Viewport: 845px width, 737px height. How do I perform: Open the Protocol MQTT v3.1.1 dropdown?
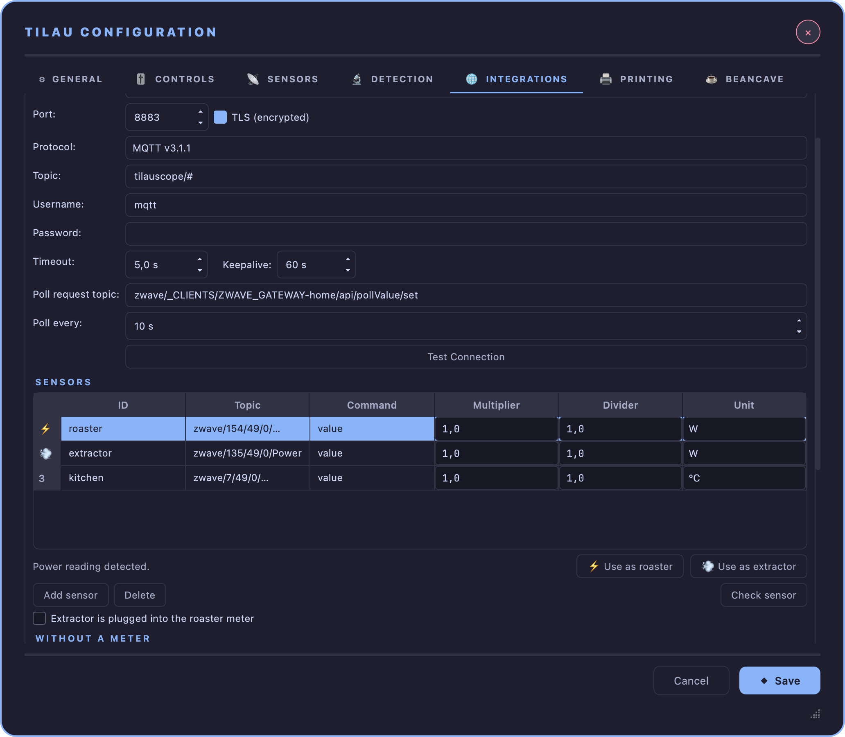pos(466,148)
